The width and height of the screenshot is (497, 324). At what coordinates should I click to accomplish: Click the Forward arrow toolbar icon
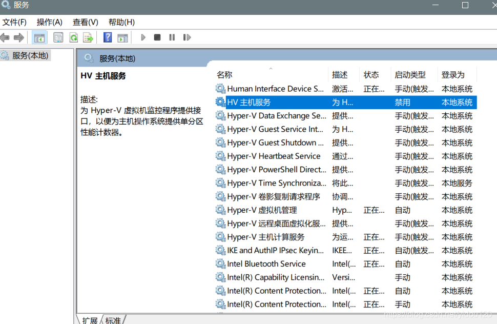pos(19,38)
